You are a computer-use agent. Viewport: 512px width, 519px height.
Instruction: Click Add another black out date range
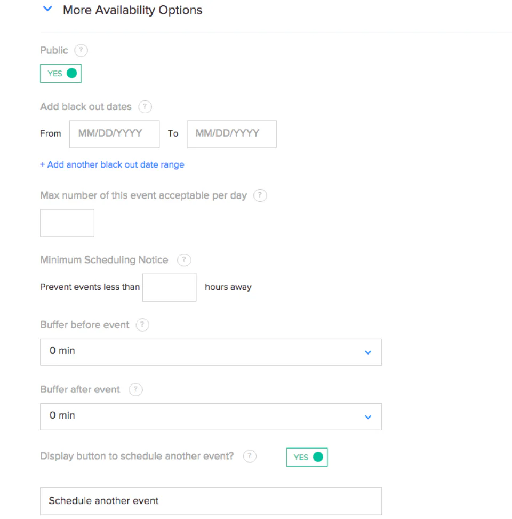(x=112, y=164)
